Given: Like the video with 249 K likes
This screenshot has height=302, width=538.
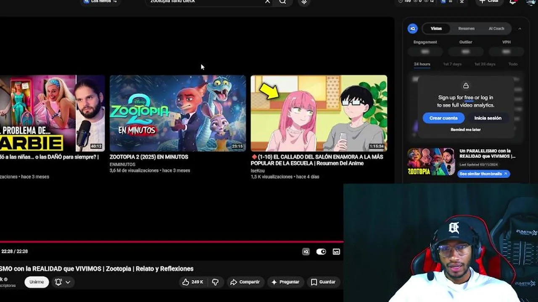Looking at the screenshot, I should 193,282.
